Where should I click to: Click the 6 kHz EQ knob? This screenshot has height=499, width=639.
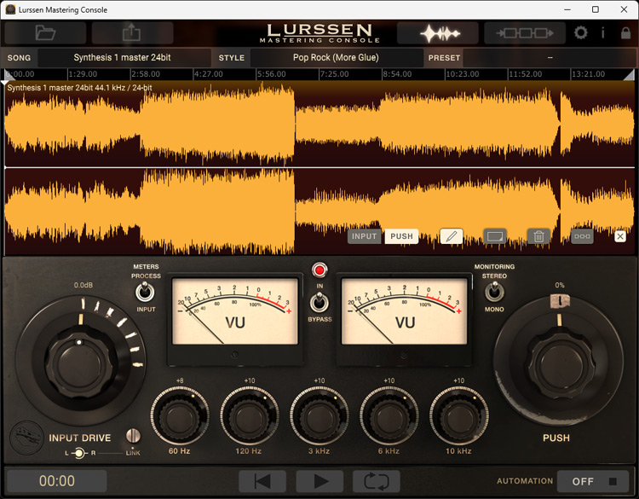(389, 416)
